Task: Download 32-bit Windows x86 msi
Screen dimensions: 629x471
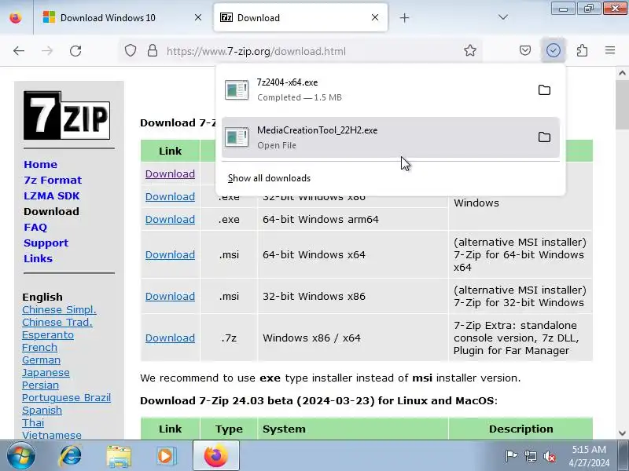Action: pyautogui.click(x=170, y=297)
